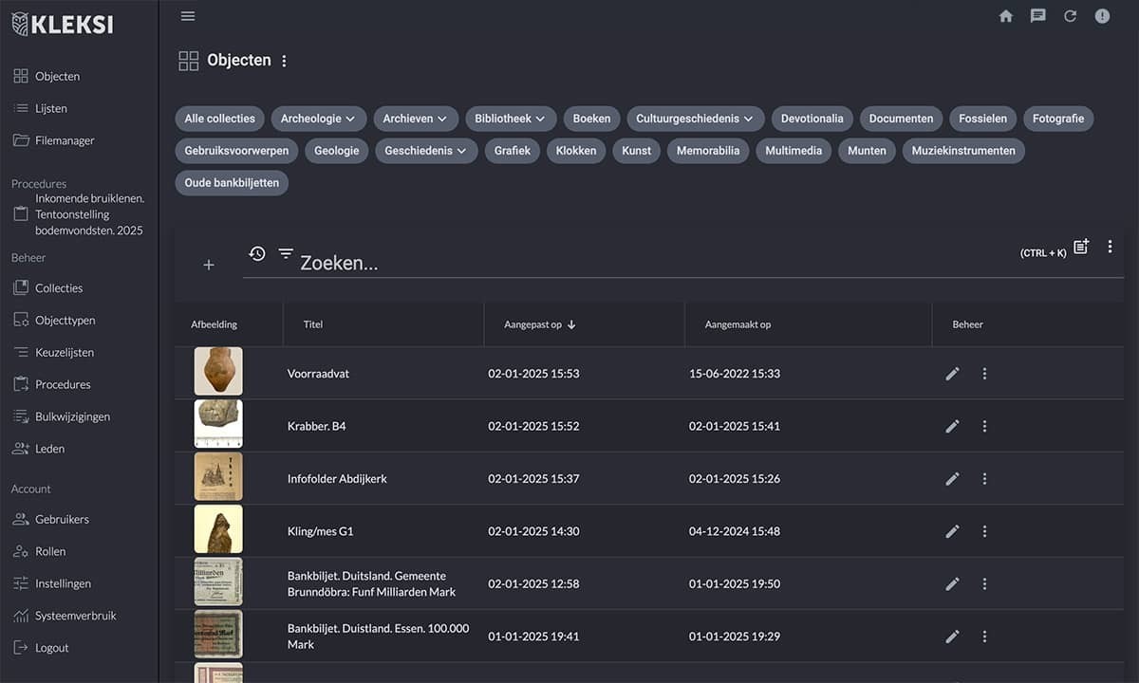Select the Alle collecties chip

coord(219,119)
